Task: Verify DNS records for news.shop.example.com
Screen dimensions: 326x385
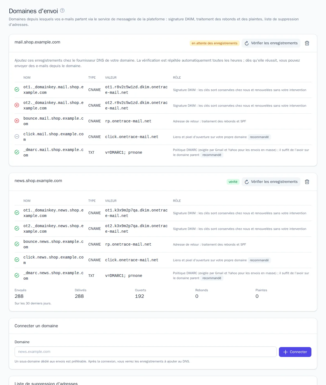Action: (271, 182)
